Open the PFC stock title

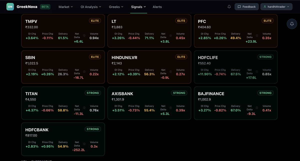point(202,21)
